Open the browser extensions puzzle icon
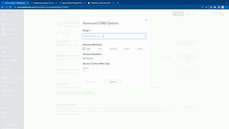This screenshot has height=129, width=229. (215, 7)
